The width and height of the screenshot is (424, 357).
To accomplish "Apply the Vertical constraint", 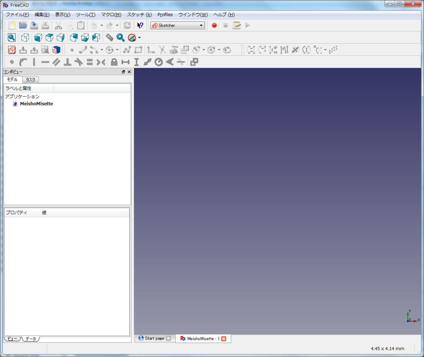I will (x=34, y=62).
